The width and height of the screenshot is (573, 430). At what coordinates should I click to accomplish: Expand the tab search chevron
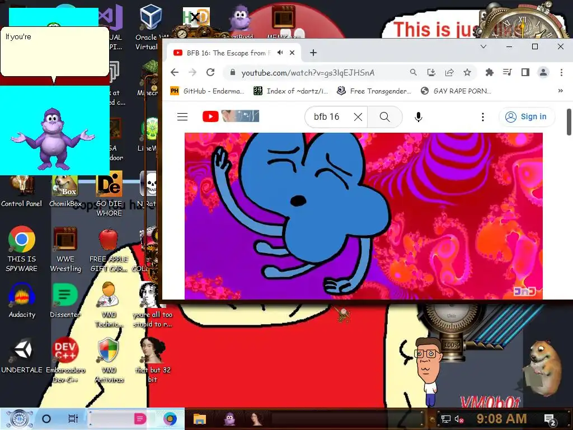click(x=483, y=46)
